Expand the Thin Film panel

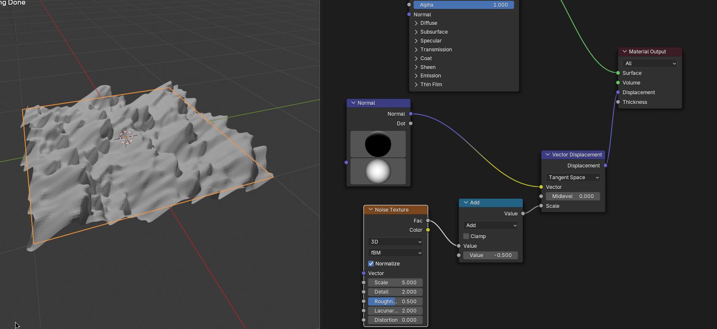tap(416, 85)
